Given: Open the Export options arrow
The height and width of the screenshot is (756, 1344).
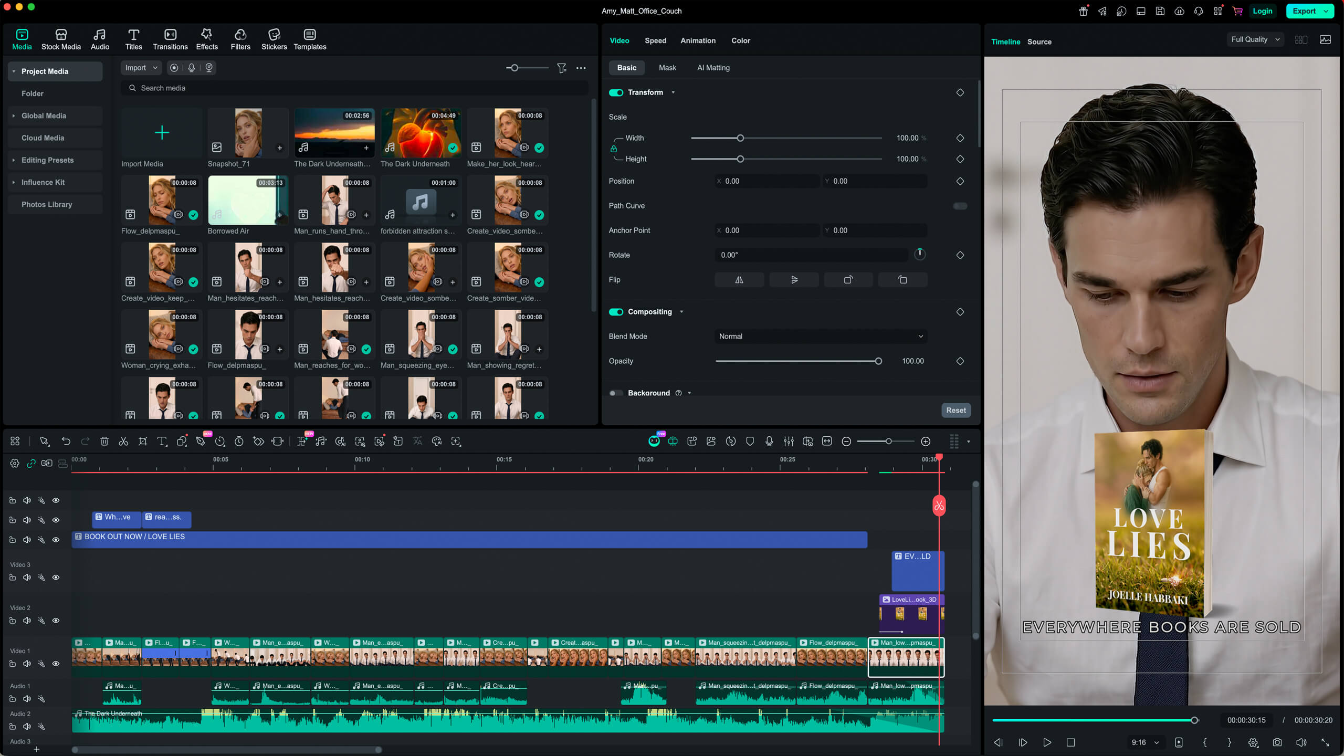Looking at the screenshot, I should [x=1326, y=11].
